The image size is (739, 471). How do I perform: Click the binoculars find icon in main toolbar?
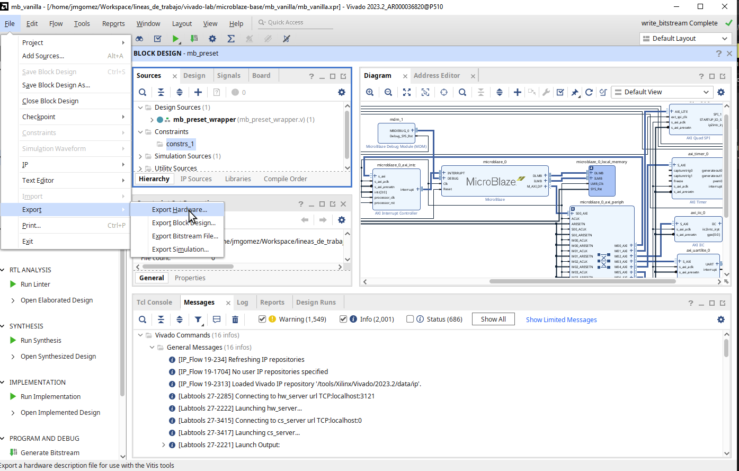pos(139,39)
